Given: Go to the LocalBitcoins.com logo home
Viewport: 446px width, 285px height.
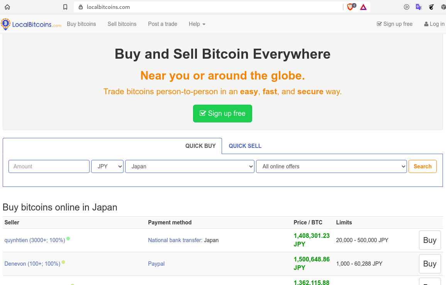Looking at the screenshot, I should point(31,24).
